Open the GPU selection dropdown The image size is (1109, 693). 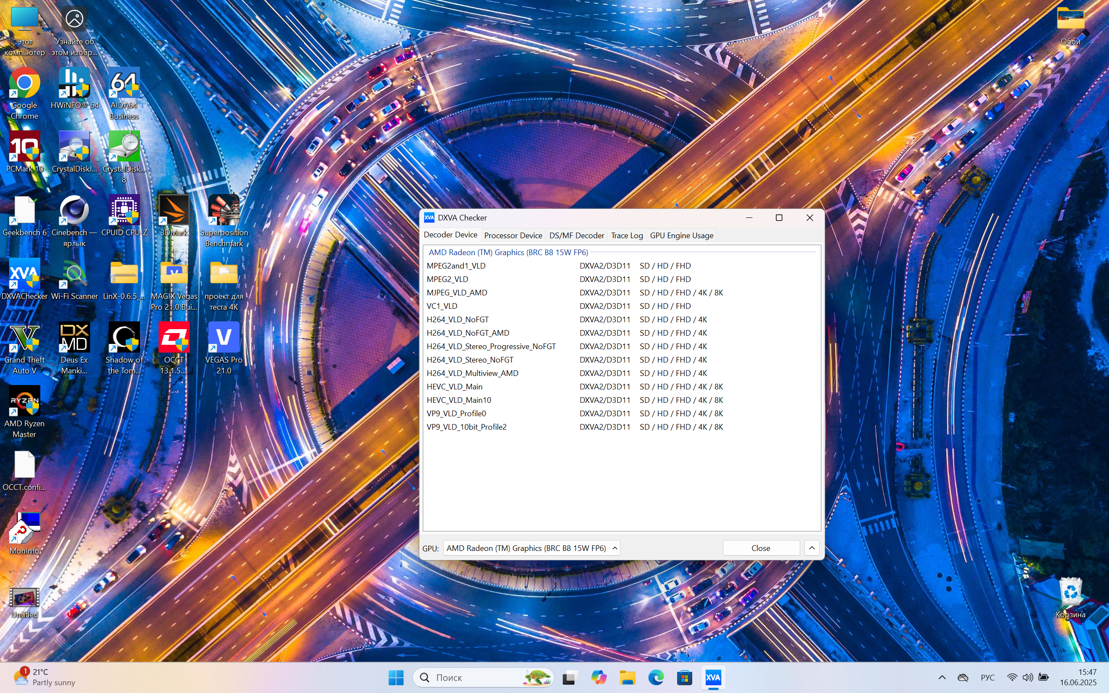coord(531,548)
